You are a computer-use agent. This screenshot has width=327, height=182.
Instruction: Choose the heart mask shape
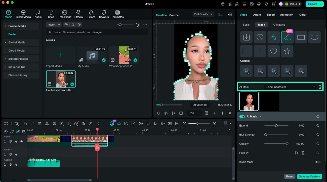(x=273, y=51)
